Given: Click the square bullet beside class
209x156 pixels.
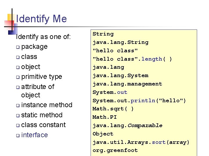Looking at the screenshot, I should 18,57.
